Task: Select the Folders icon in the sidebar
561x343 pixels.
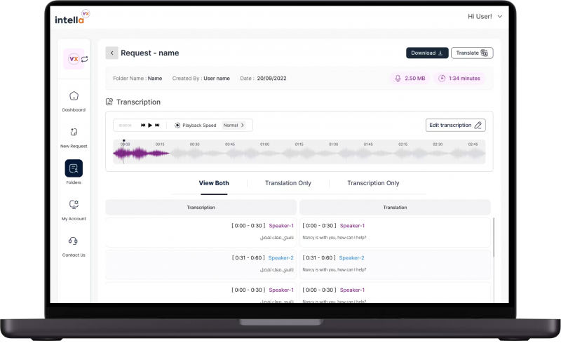Action: coord(74,168)
